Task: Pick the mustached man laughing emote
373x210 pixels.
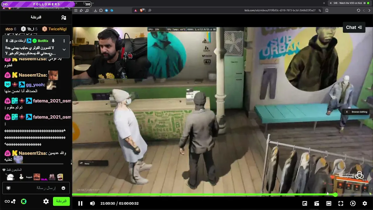Action: (x=37, y=177)
